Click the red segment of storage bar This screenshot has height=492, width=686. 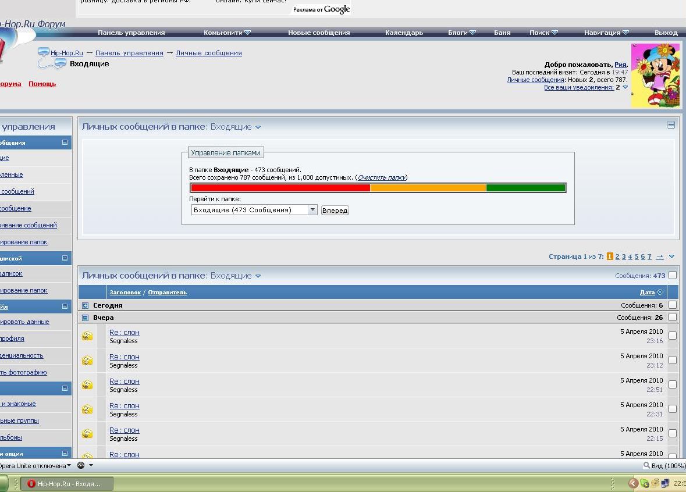[x=280, y=188]
